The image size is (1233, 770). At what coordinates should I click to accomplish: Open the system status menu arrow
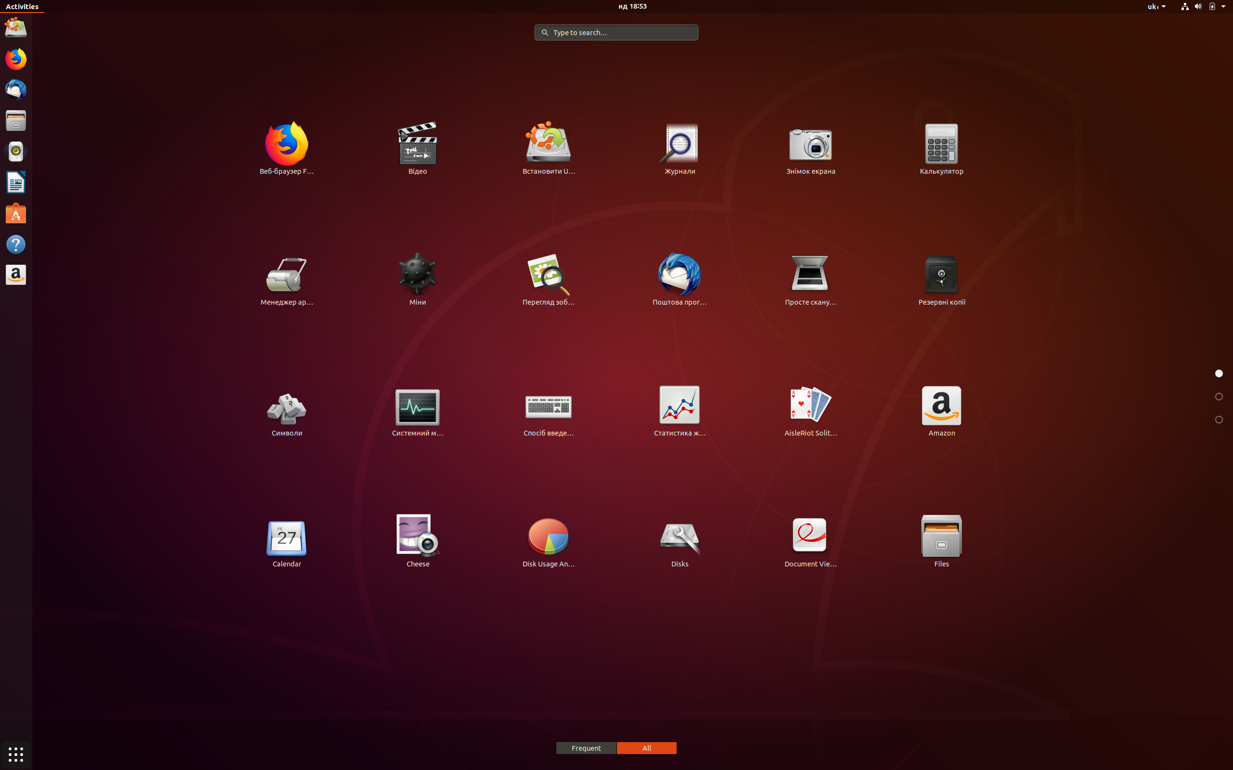[x=1223, y=7]
